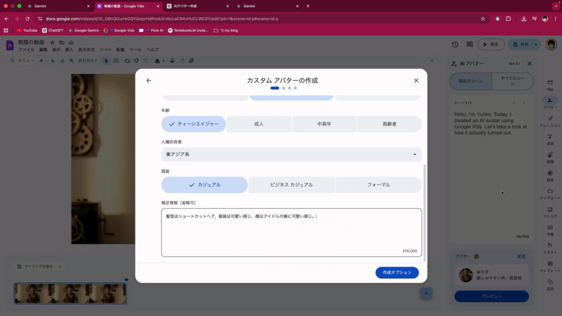The width and height of the screenshot is (562, 316).
Task: Open the ナレーション sidebar tool
Action: (550, 121)
